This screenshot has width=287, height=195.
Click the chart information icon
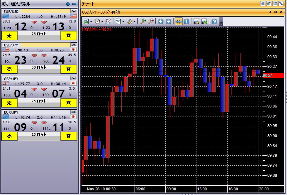tap(186, 21)
